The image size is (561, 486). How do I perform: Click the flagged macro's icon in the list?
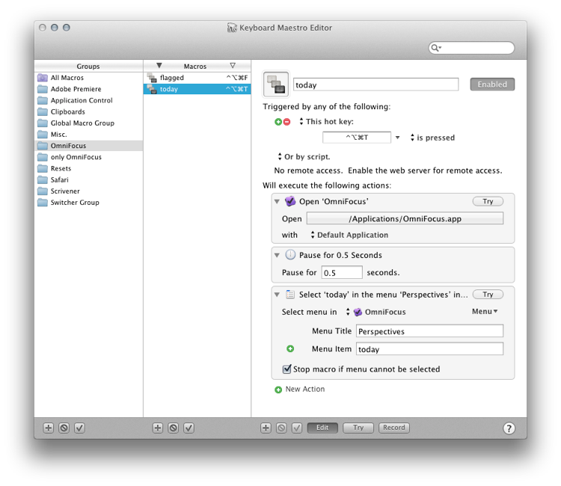pyautogui.click(x=152, y=78)
